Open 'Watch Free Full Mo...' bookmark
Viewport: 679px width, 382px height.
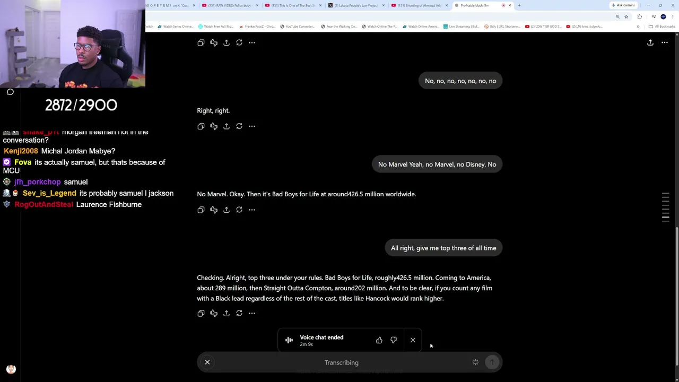pos(215,27)
